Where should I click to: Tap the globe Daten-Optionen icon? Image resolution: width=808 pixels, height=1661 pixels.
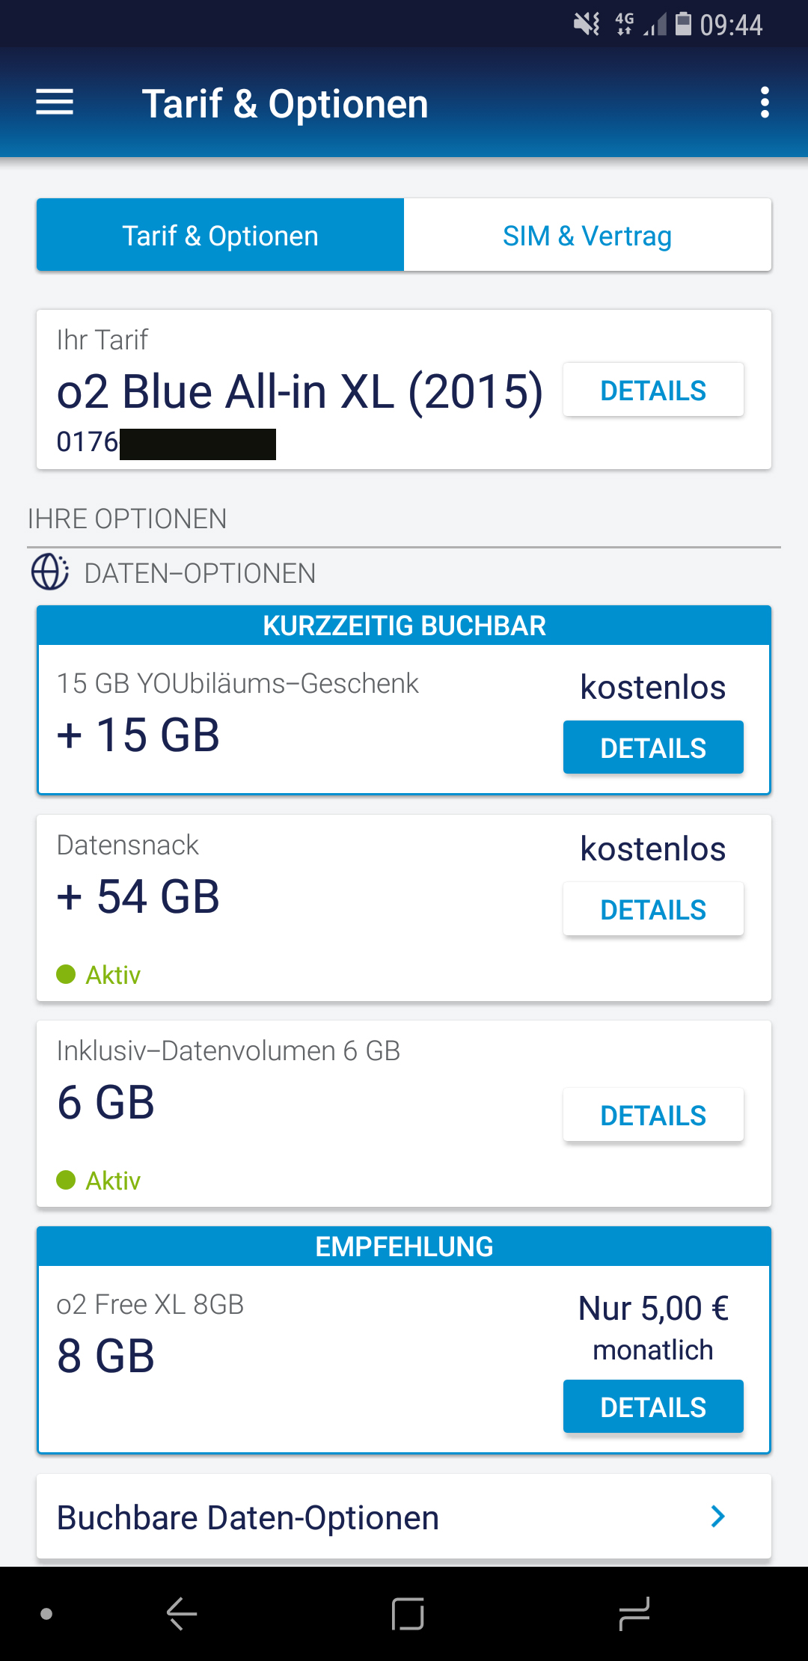pyautogui.click(x=49, y=572)
